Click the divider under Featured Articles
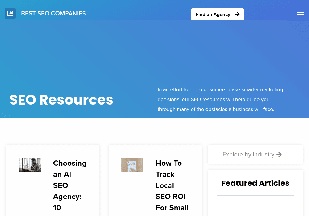 point(256,196)
